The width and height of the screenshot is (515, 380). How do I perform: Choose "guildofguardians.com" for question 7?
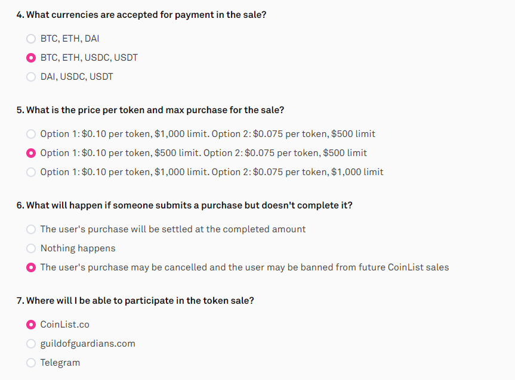click(30, 343)
